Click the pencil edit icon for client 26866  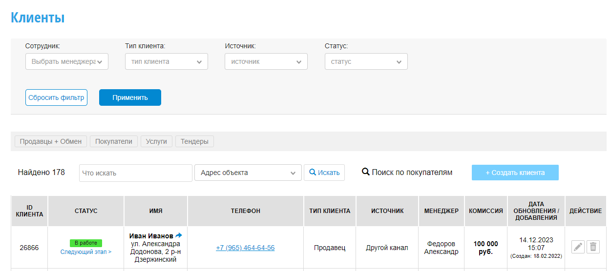[x=578, y=247]
